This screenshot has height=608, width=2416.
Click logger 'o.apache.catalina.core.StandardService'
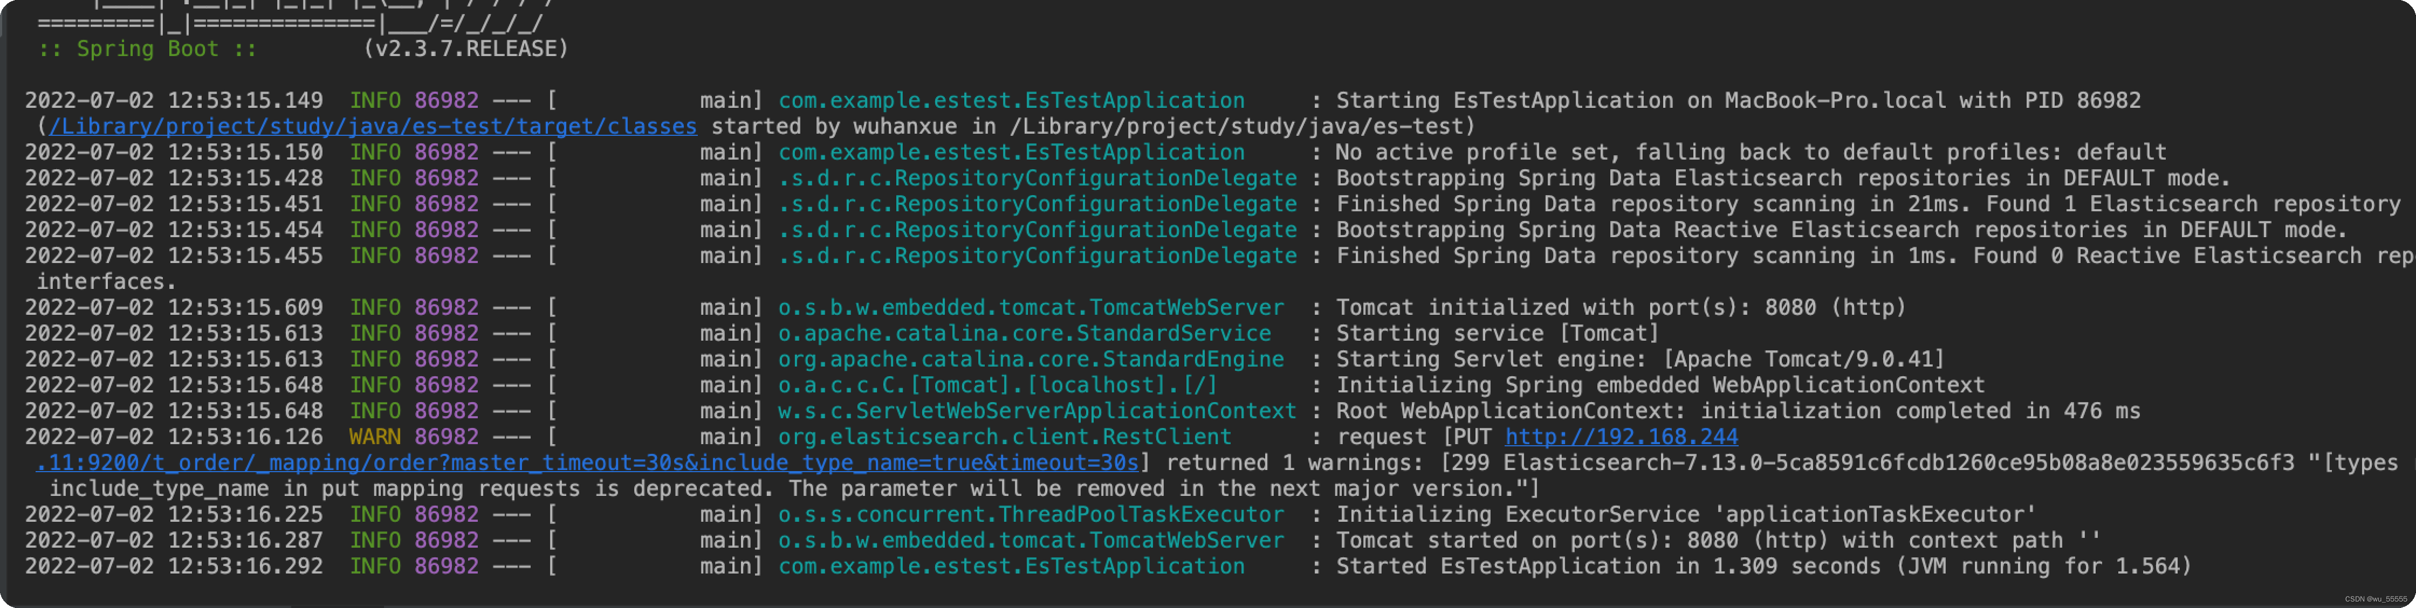point(1024,334)
